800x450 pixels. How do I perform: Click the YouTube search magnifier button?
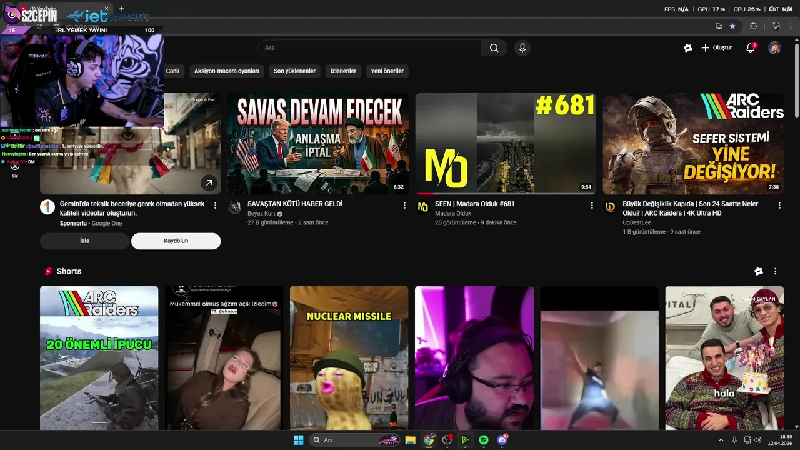click(494, 48)
